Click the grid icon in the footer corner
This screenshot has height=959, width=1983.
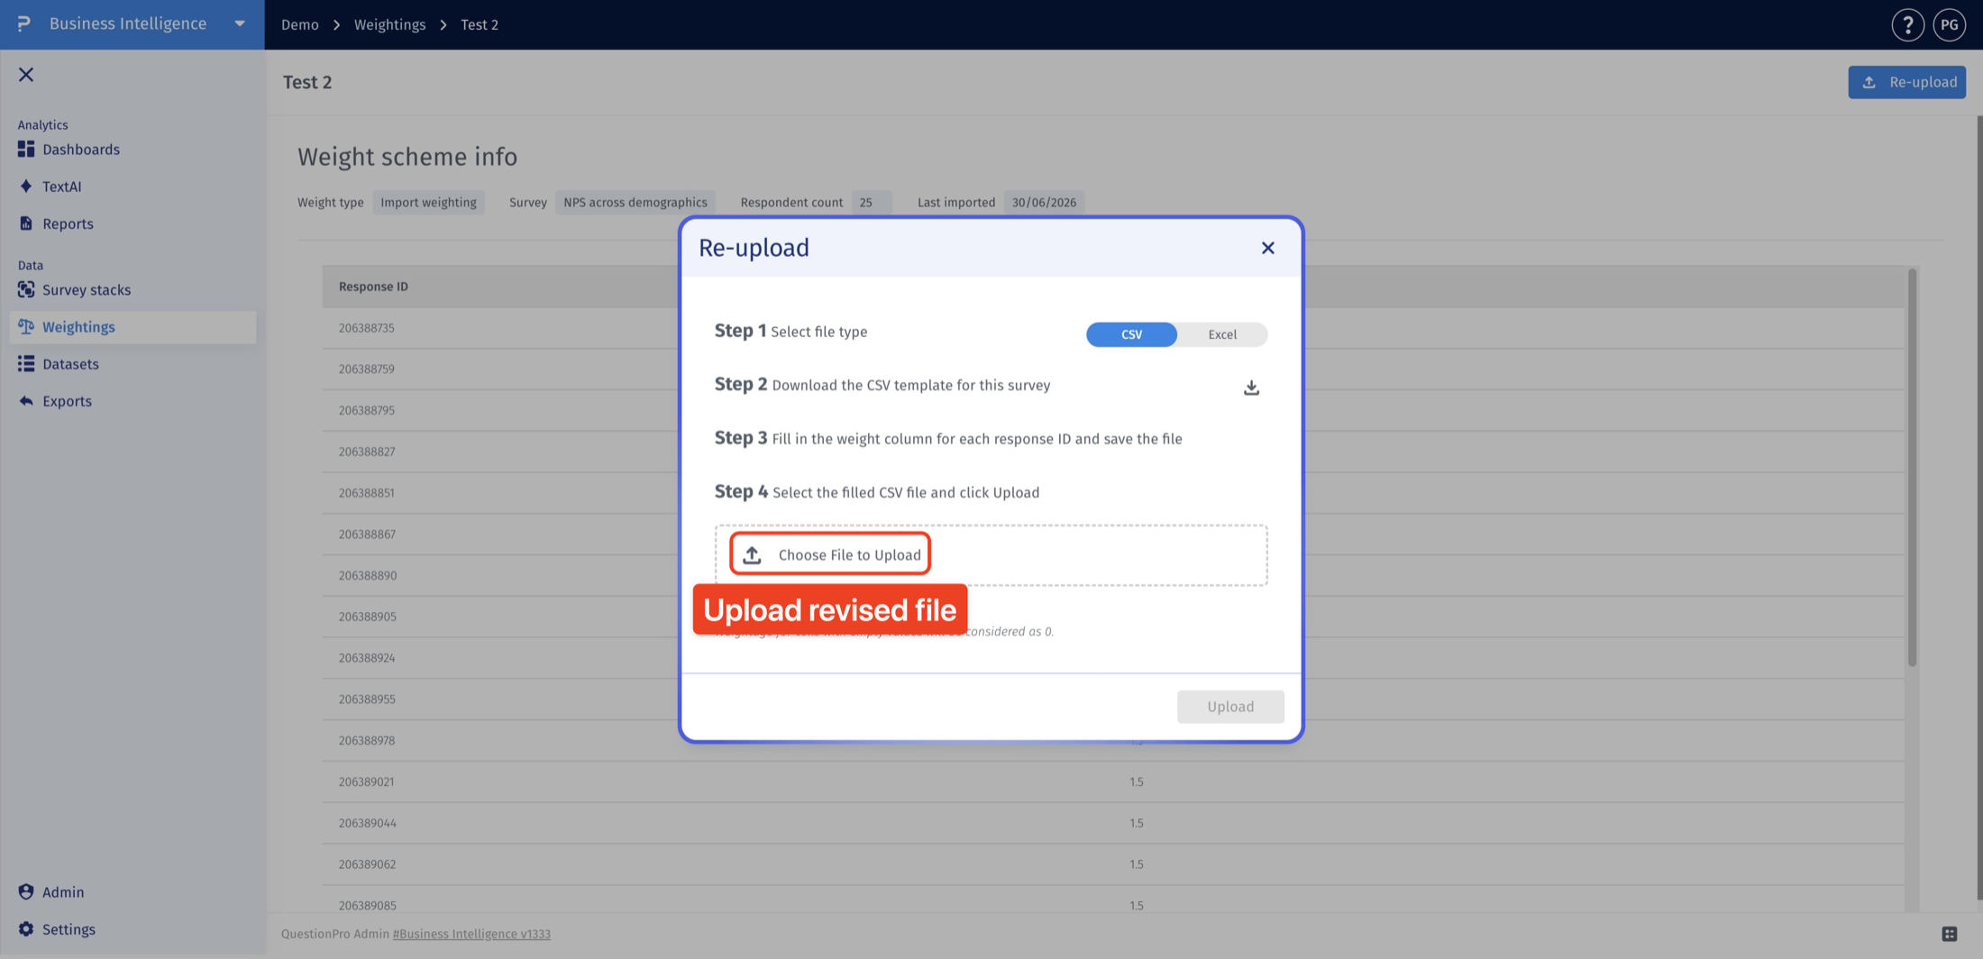(1950, 934)
